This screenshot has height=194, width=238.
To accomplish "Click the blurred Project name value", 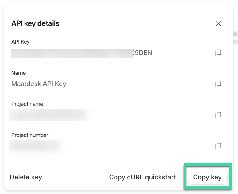I will [49, 115].
